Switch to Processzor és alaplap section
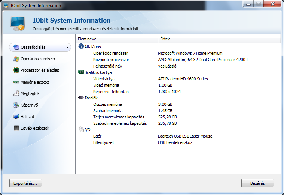Screen dimensions: 284x195 [x=40, y=70]
